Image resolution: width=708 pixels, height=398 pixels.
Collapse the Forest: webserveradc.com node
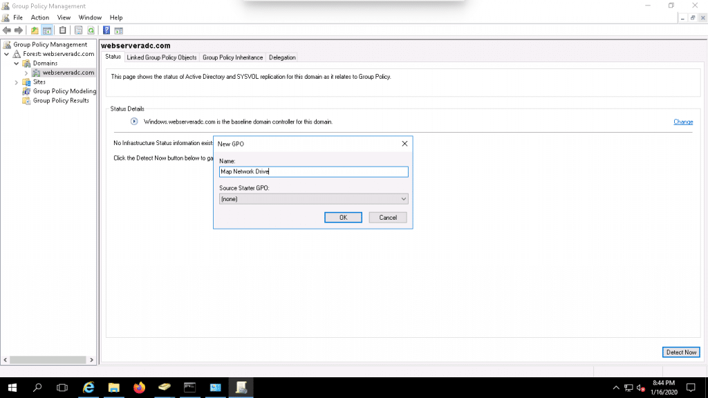(x=7, y=54)
